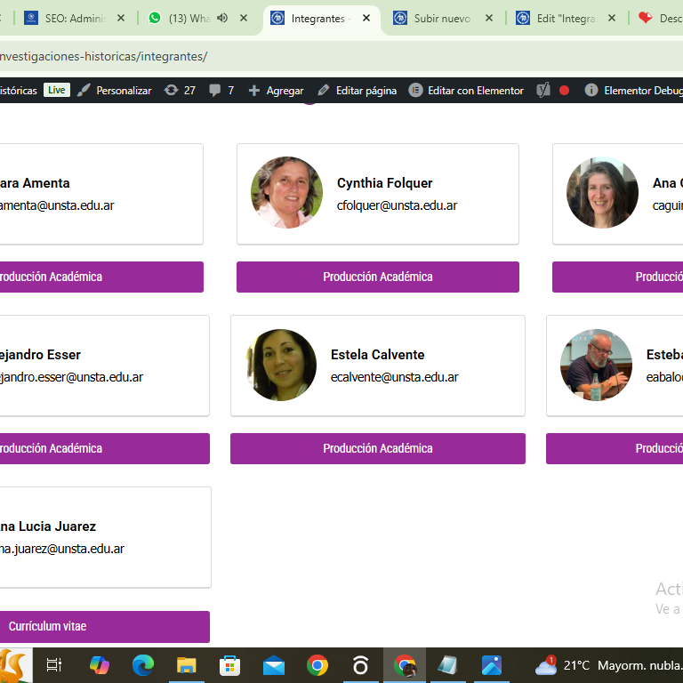The image size is (683, 683).
Task: Click Estela Calvente's profile photo
Action: click(x=282, y=365)
